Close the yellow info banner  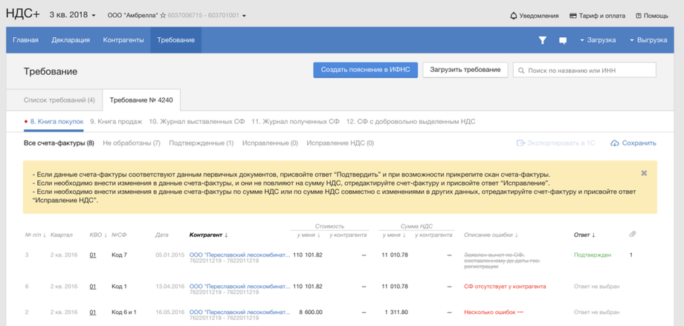pos(644,173)
